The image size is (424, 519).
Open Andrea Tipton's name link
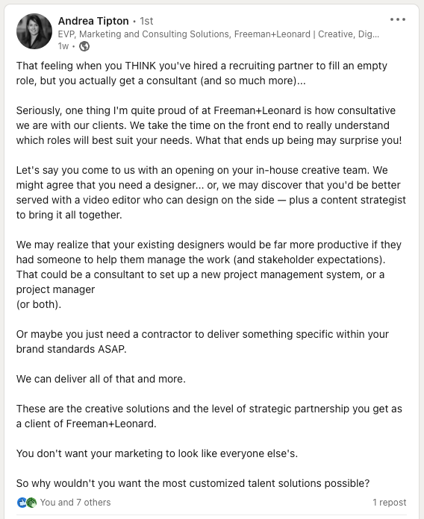point(93,21)
